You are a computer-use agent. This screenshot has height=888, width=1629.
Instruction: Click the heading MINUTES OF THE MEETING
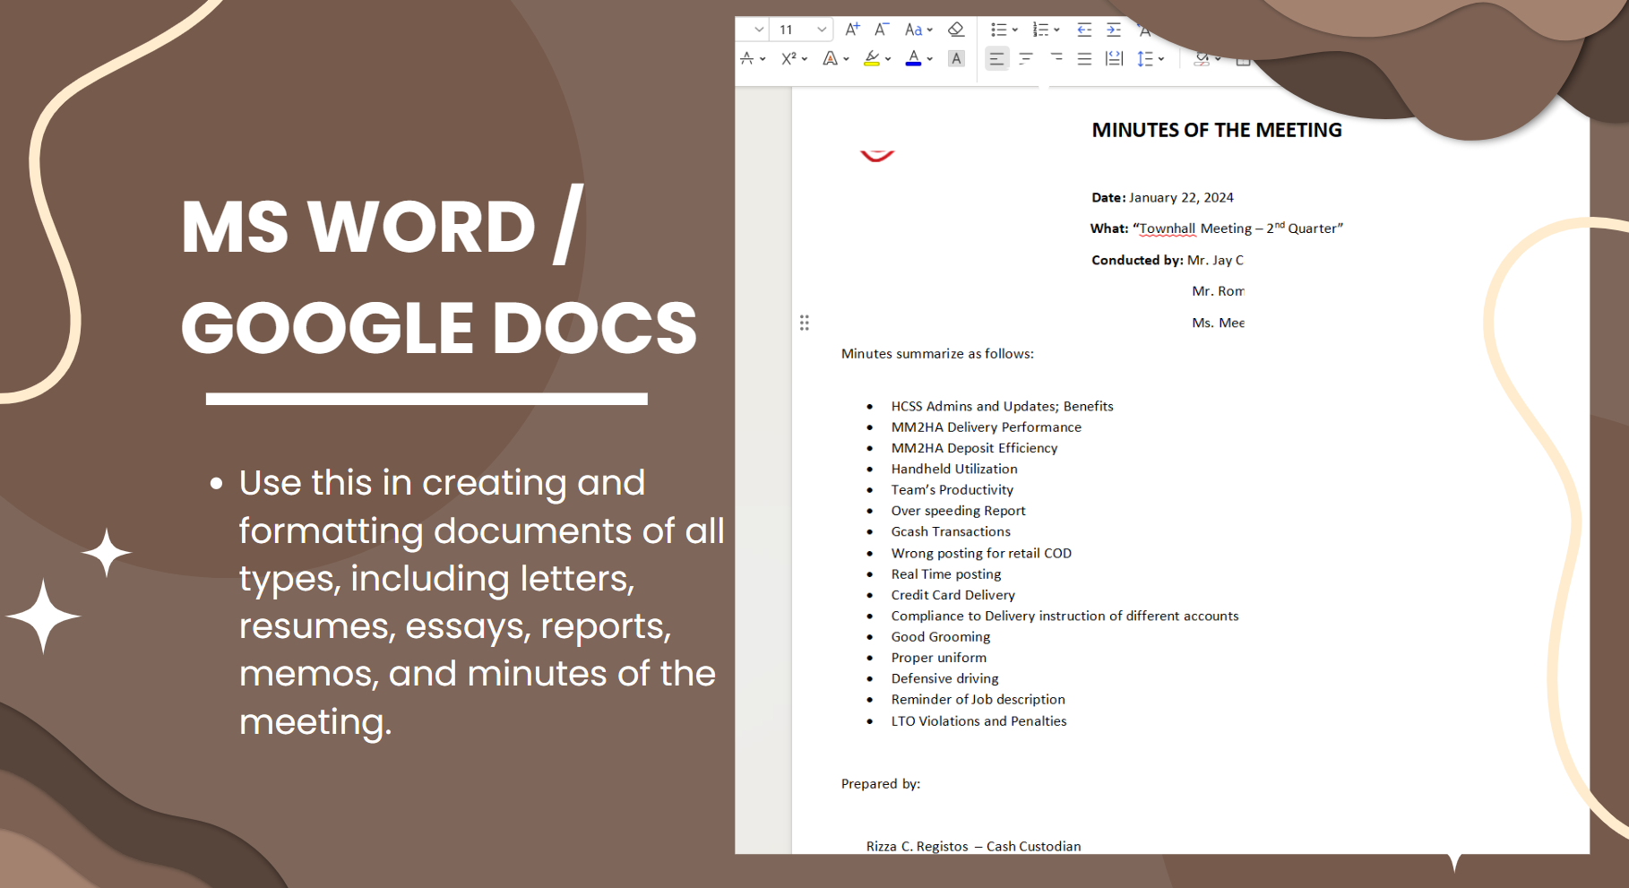click(x=1217, y=130)
